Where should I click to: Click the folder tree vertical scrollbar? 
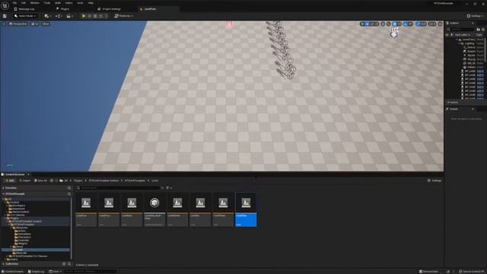(x=72, y=228)
